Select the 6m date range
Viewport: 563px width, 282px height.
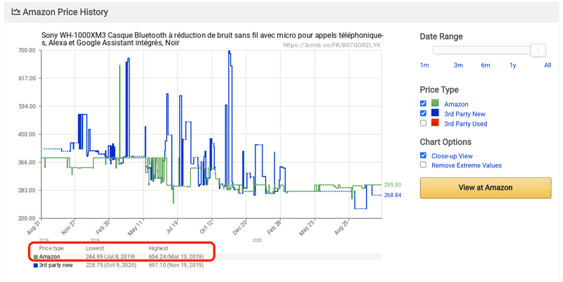[486, 65]
